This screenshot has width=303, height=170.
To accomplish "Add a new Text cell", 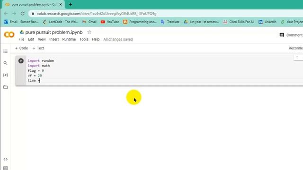I will 38,48.
